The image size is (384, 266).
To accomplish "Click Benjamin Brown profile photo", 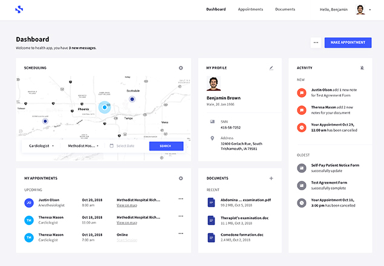I will (213, 83).
